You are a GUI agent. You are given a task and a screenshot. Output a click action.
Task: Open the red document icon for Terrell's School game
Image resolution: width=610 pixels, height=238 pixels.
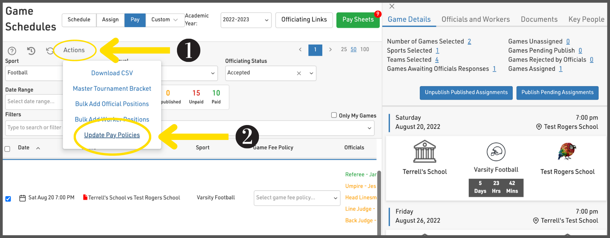[85, 197]
